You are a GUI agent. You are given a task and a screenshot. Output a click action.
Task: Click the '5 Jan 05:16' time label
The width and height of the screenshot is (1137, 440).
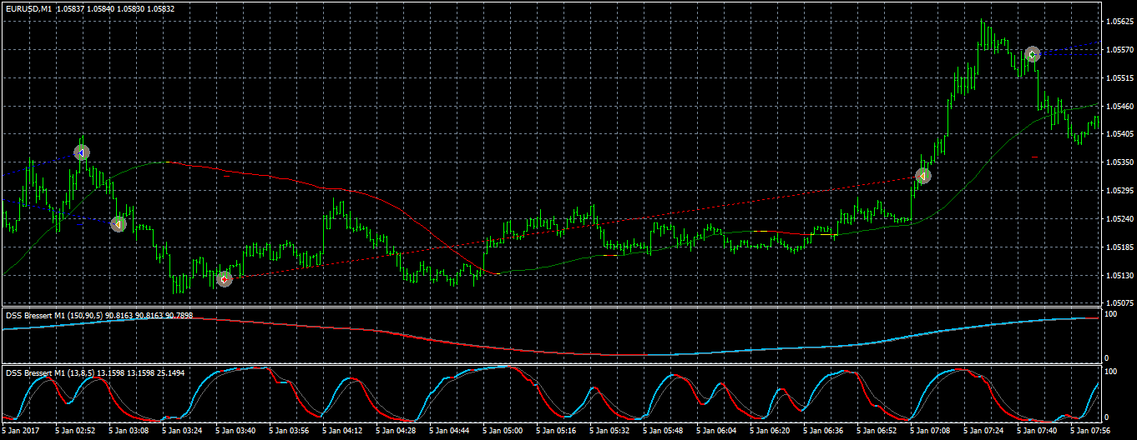click(558, 432)
